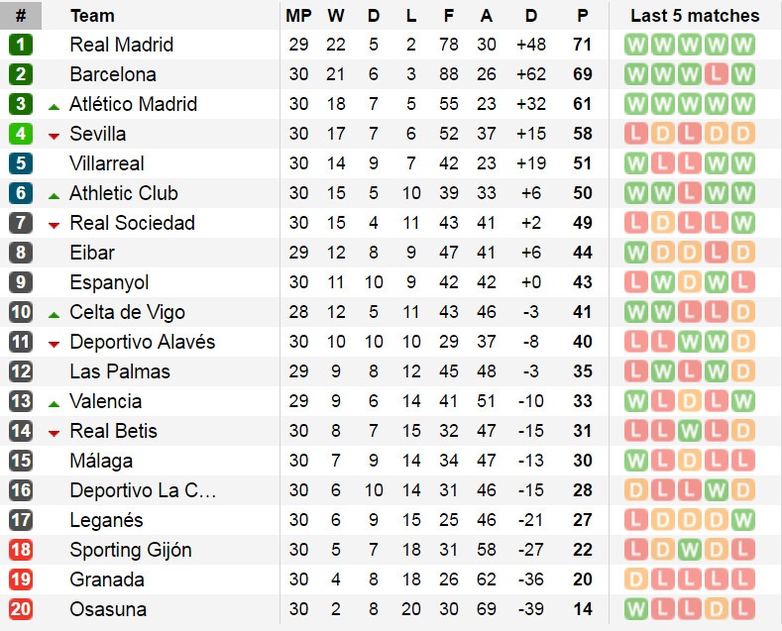Viewport: 782px width, 631px height.
Task: Click the L badge in Barcelona's last matches
Action: (719, 74)
